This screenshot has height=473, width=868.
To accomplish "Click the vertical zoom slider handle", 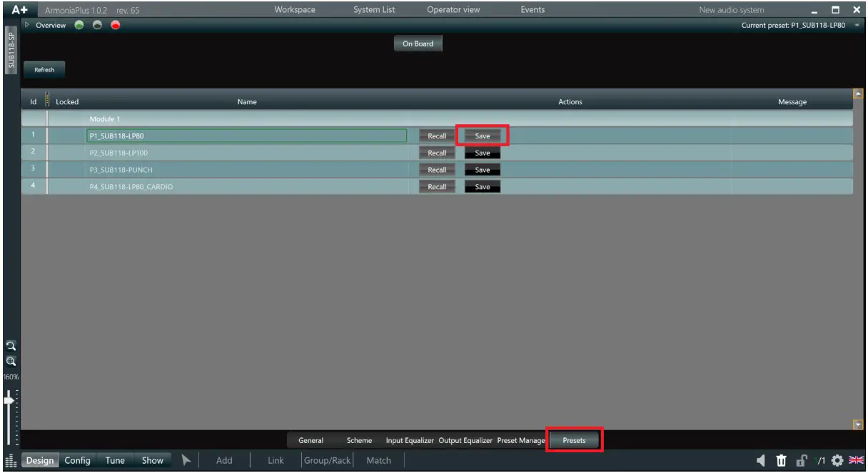I will (9, 401).
